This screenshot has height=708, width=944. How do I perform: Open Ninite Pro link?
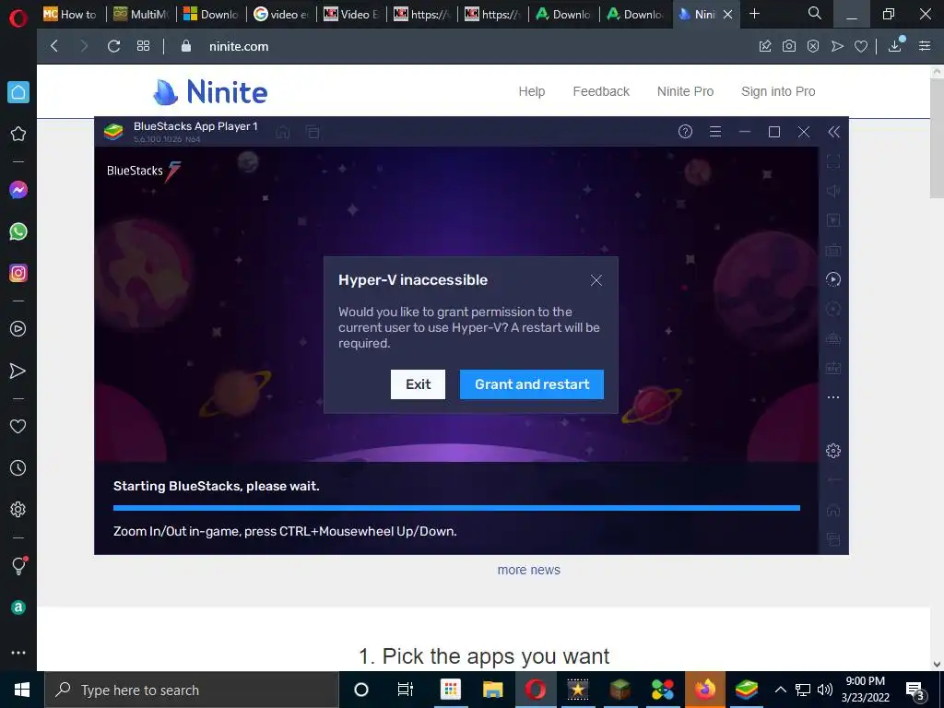point(685,91)
